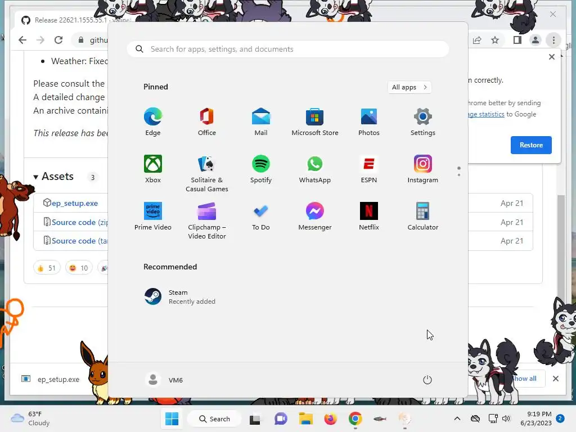Image resolution: width=576 pixels, height=432 pixels.
Task: Open Instagram
Action: coord(423,169)
